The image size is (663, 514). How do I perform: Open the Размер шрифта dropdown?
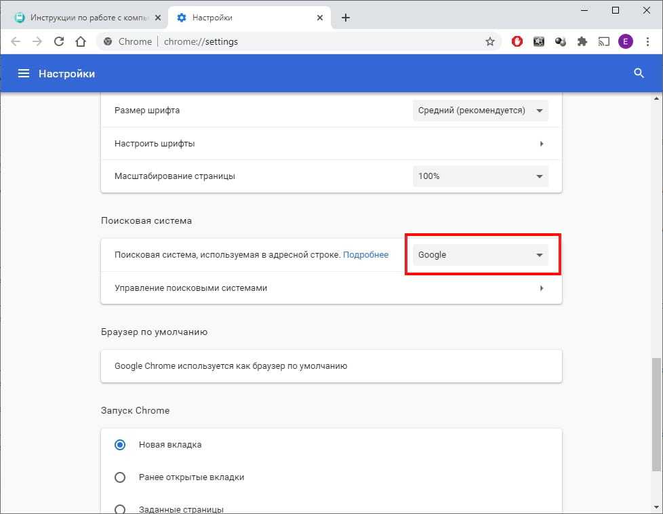tap(481, 111)
